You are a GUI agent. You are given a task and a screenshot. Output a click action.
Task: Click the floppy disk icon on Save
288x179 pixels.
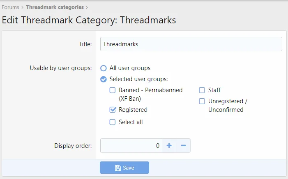click(x=118, y=168)
